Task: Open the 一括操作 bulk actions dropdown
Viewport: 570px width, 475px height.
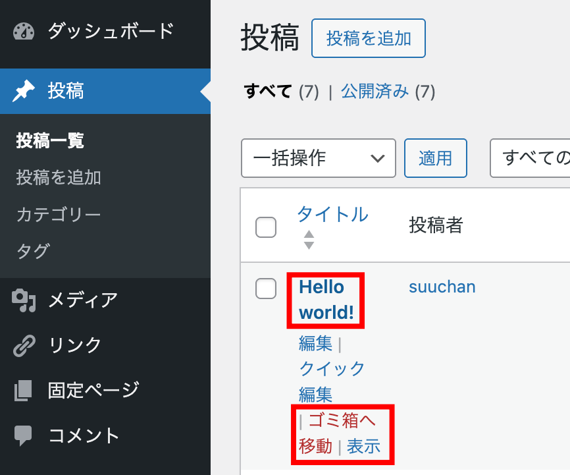Action: 318,158
